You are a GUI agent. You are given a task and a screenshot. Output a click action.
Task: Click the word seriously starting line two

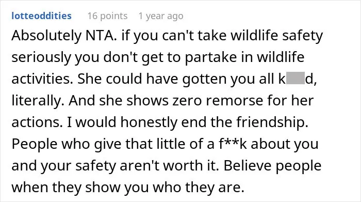[41, 58]
